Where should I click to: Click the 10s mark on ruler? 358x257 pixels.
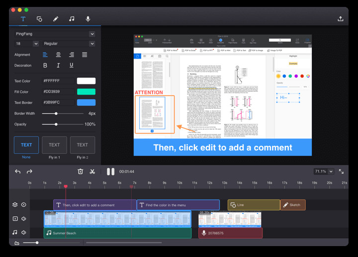pyautogui.click(x=179, y=183)
